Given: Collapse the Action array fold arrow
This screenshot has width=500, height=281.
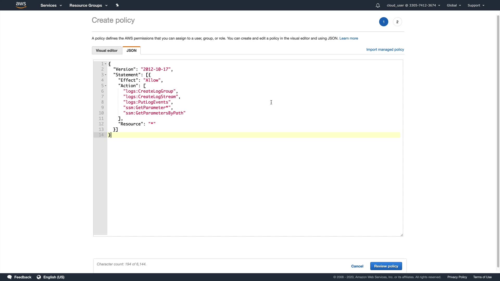Looking at the screenshot, I should [x=105, y=86].
